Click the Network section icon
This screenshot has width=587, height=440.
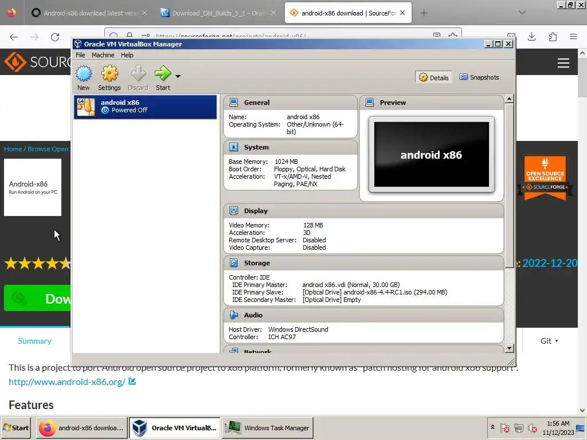[x=234, y=351]
